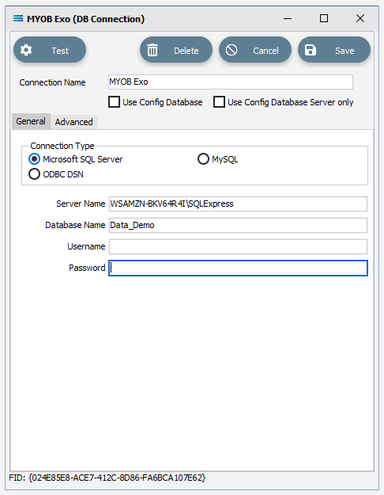
Task: Click the floppy disk icon on Save
Action: 311,50
